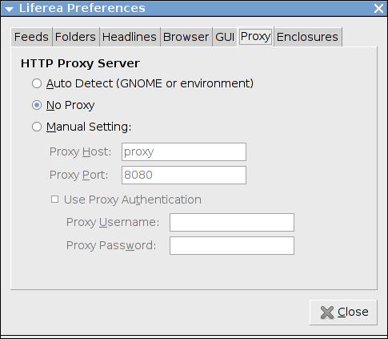Focus the Proxy Host text field
The width and height of the screenshot is (388, 339).
(x=184, y=151)
